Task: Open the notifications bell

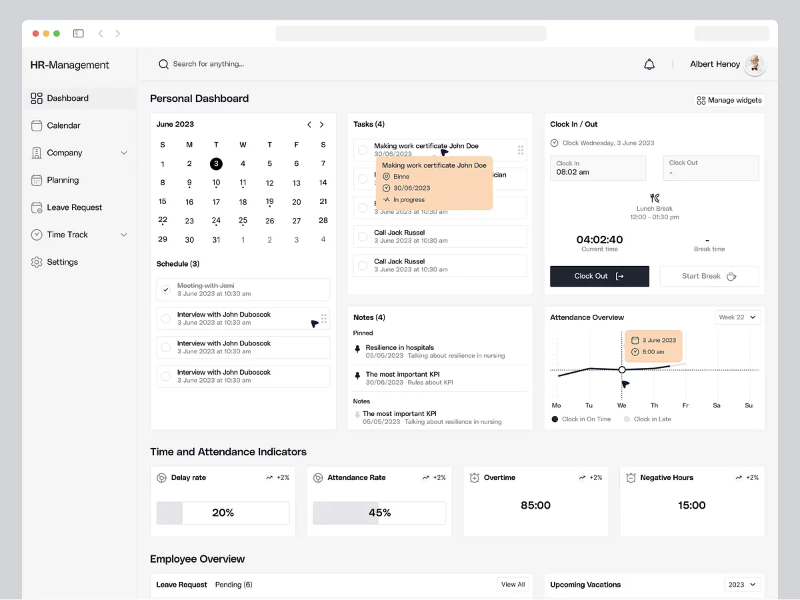Action: (649, 64)
